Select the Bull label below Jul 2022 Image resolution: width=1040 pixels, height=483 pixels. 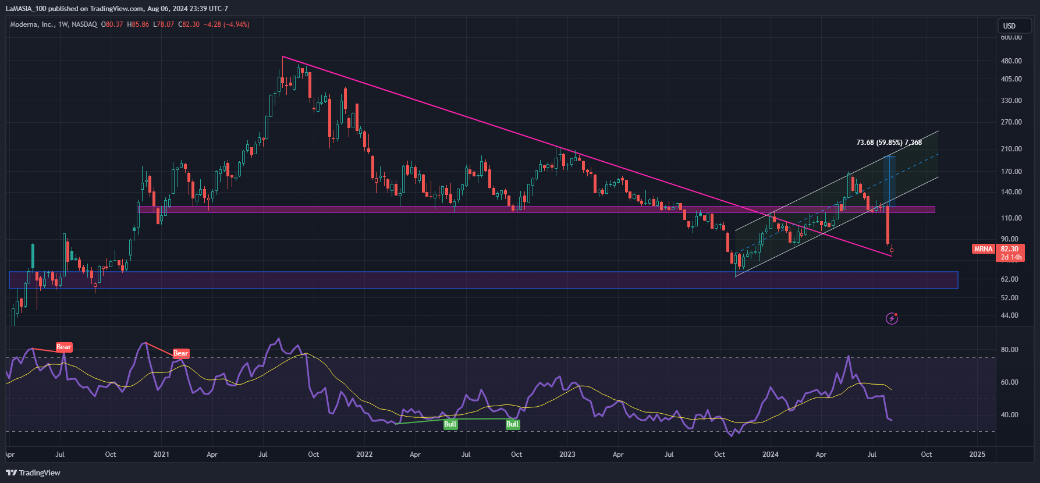click(450, 424)
